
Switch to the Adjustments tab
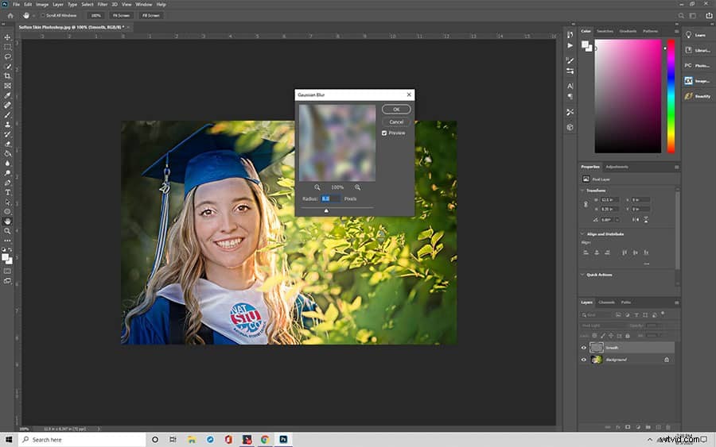tap(617, 168)
